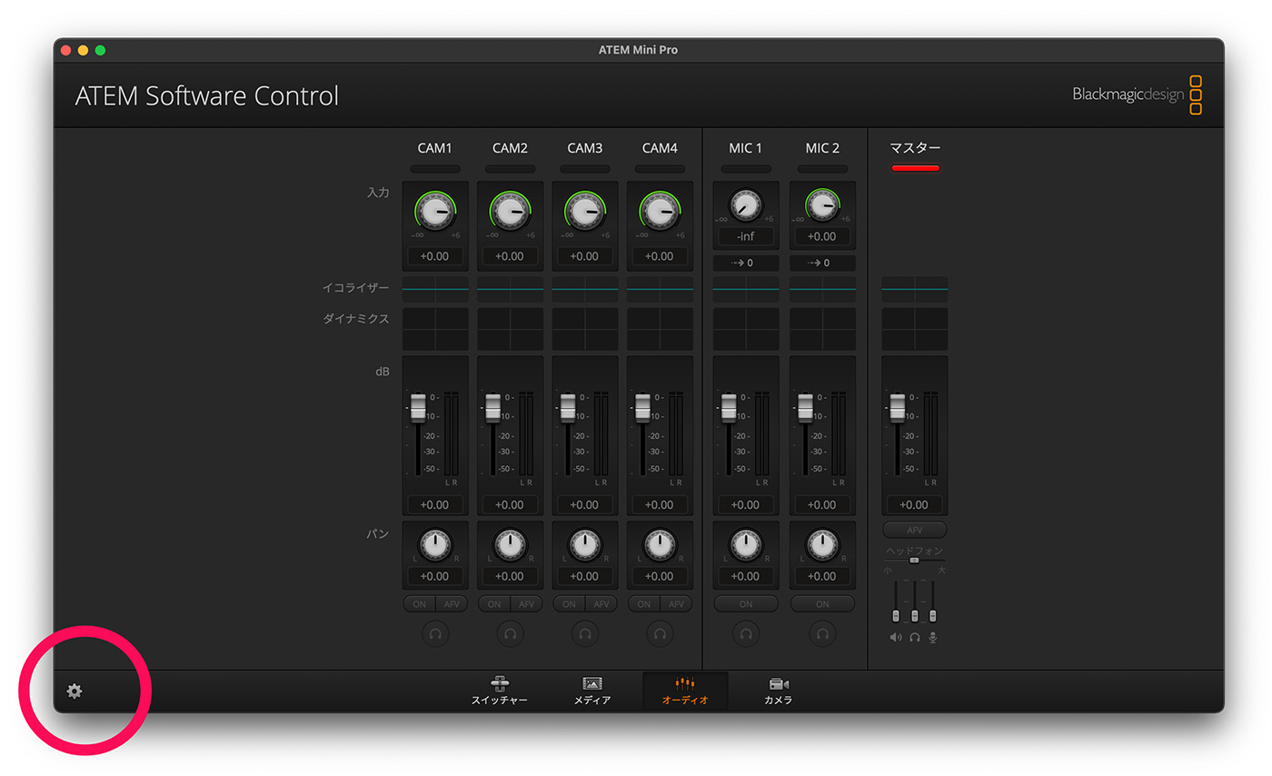1272x776 pixels.
Task: Click the CAM4 input gain knob
Action: point(660,212)
